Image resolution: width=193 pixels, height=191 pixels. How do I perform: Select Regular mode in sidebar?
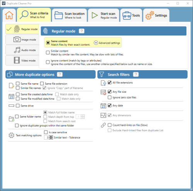(x=22, y=29)
